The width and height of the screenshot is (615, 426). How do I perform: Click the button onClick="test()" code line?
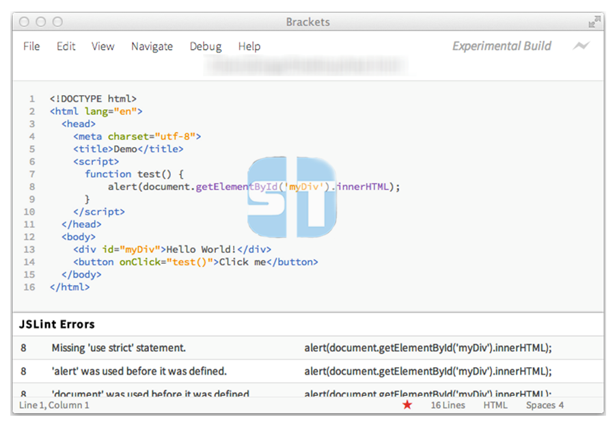195,263
